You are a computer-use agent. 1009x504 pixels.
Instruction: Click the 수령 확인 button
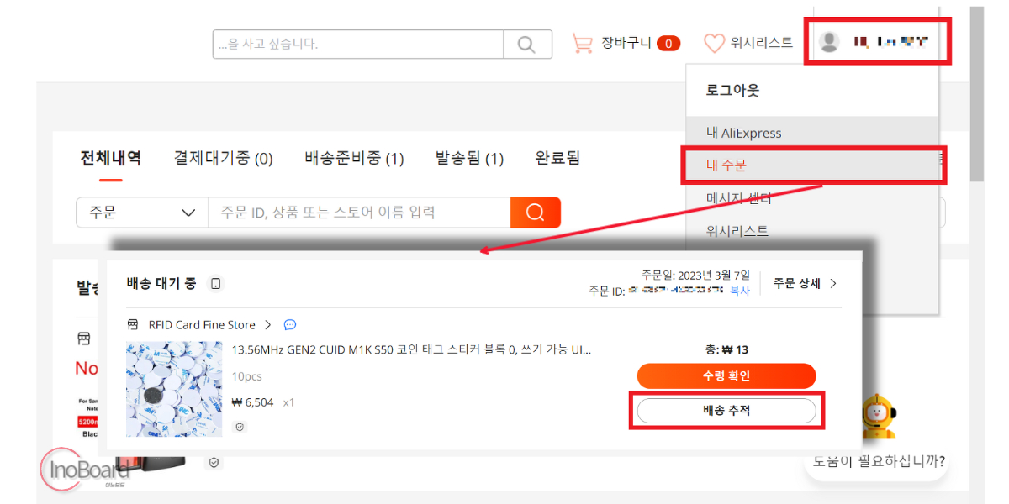[726, 375]
